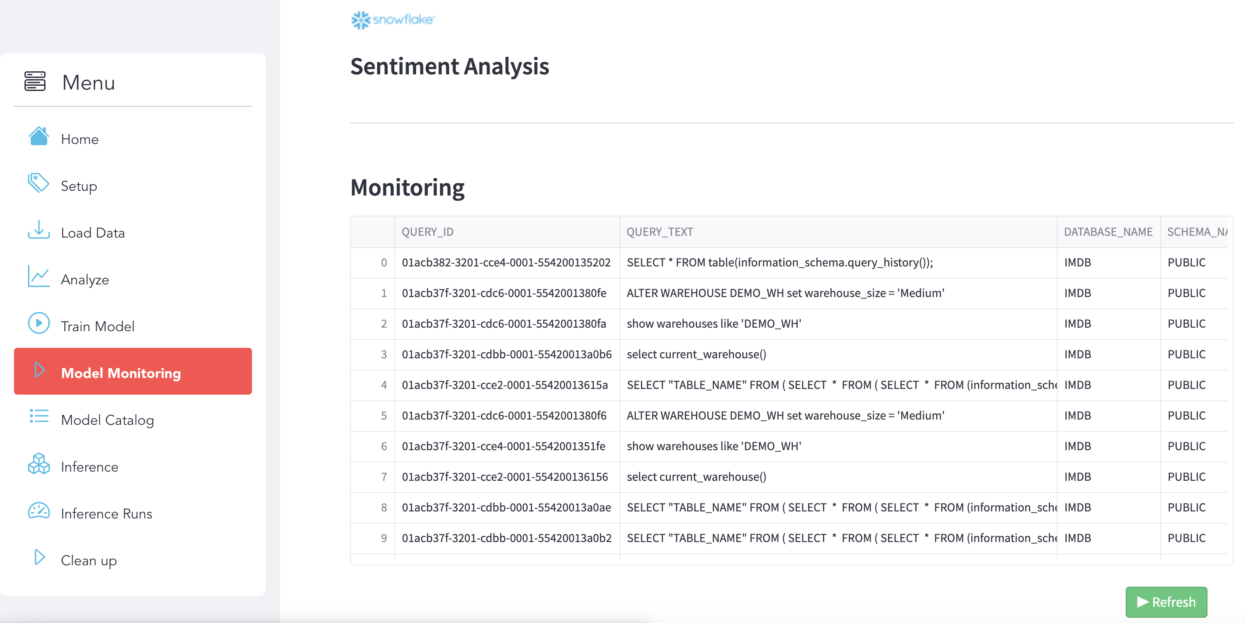This screenshot has height=623, width=1246.
Task: Select the 'select current_warehouse()' cell in row 3
Action: pyautogui.click(x=696, y=354)
